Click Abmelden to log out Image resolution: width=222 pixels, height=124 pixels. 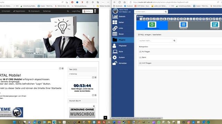(122, 63)
